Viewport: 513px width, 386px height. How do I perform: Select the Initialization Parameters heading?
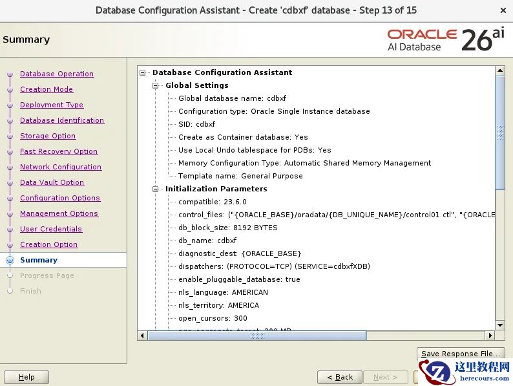coord(216,189)
